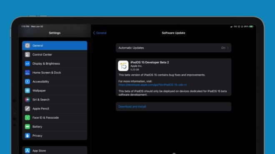Tap the Face ID & Passcode icon
Viewport: 275px width, 154px height.
(x=27, y=117)
